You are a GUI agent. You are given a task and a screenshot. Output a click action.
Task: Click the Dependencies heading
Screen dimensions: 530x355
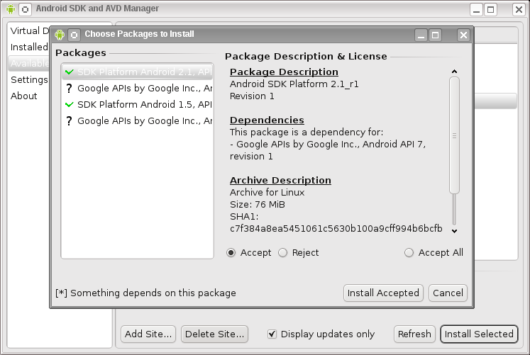tap(267, 120)
